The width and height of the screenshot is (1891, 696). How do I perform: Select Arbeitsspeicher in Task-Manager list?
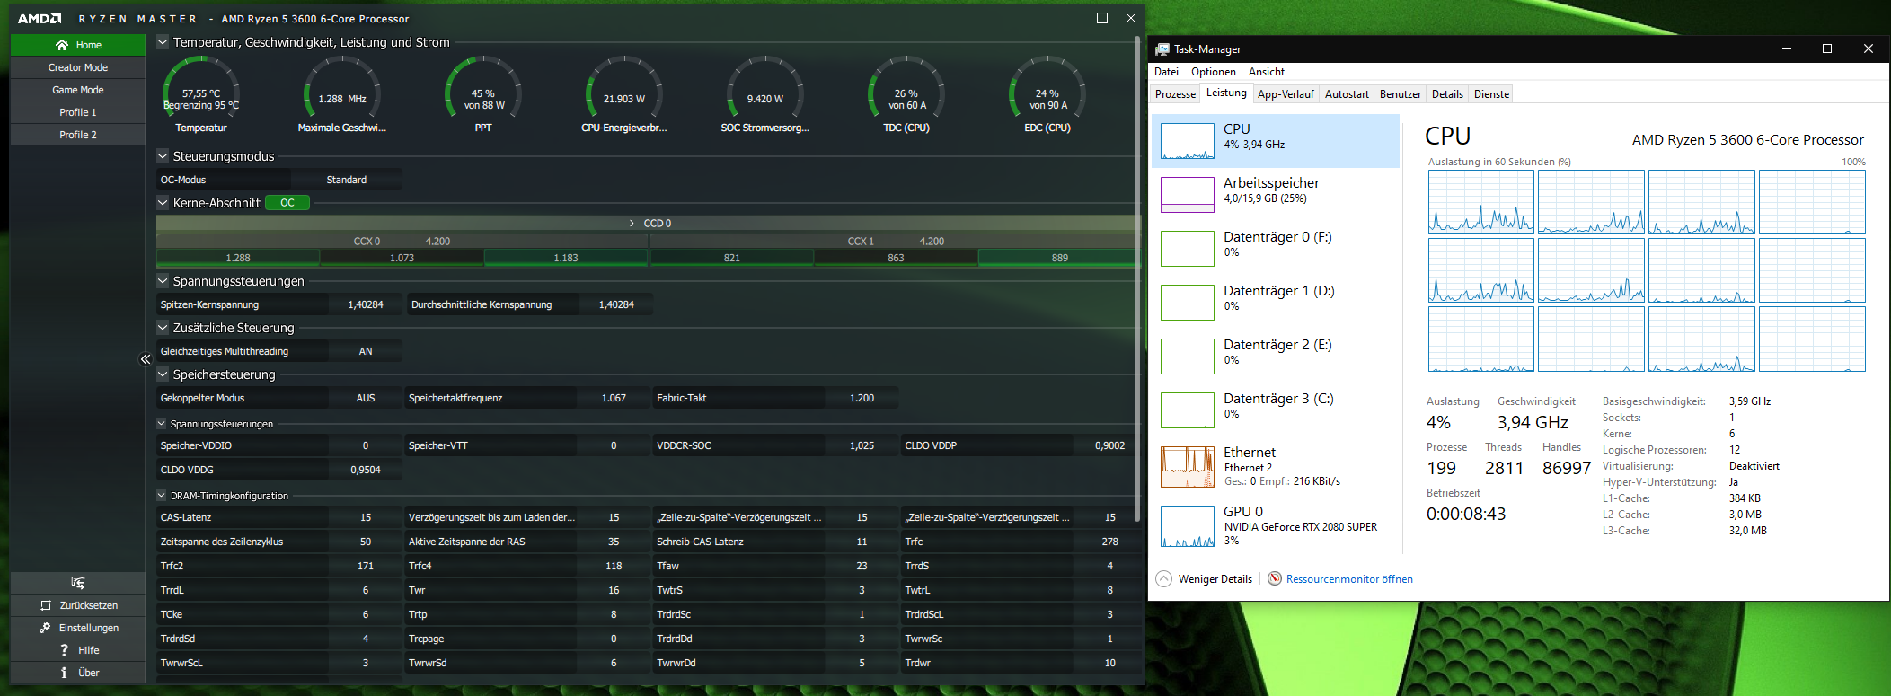coord(1276,194)
